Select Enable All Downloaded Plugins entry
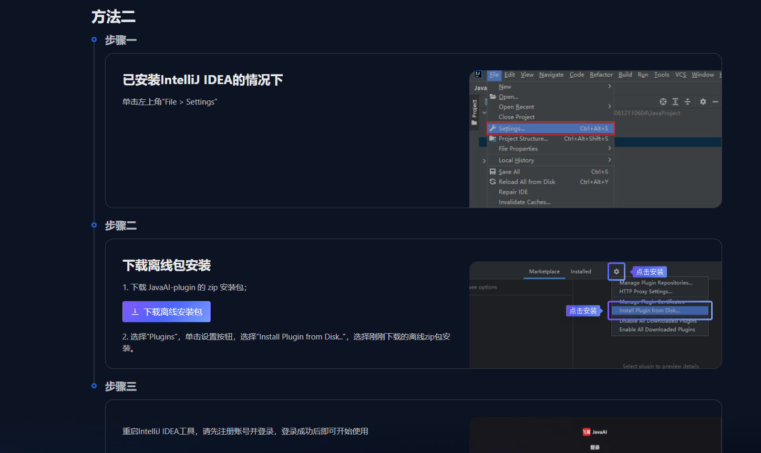The width and height of the screenshot is (761, 453). point(657,330)
